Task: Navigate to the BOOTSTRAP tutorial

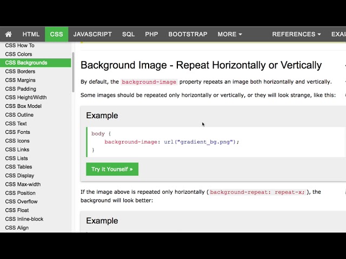Action: pos(188,34)
